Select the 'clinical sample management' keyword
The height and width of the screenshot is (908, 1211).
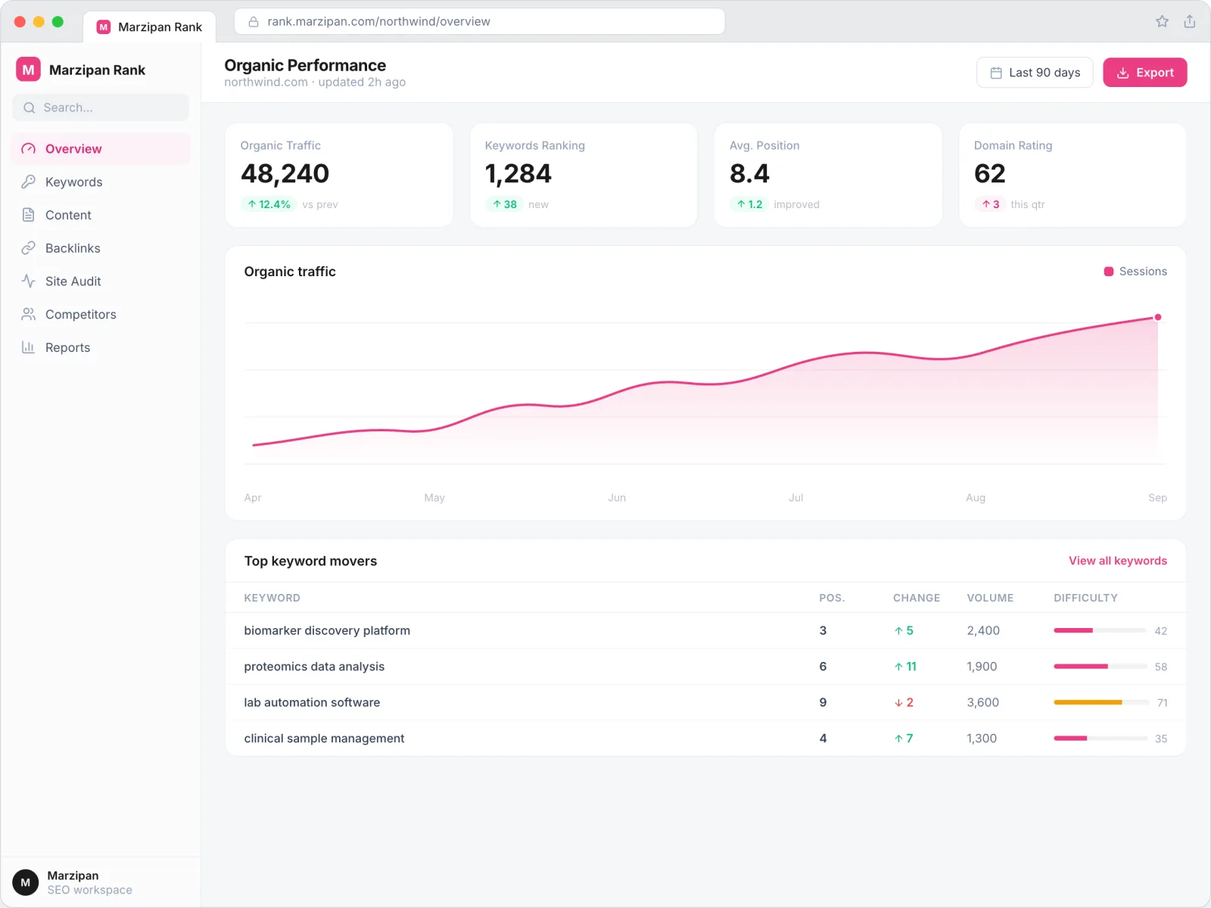[324, 739]
